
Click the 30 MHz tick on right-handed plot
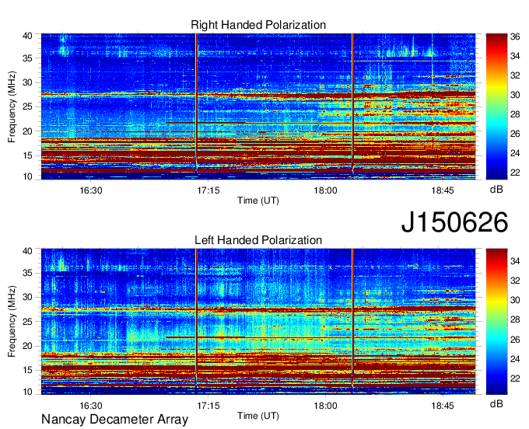tap(27, 82)
